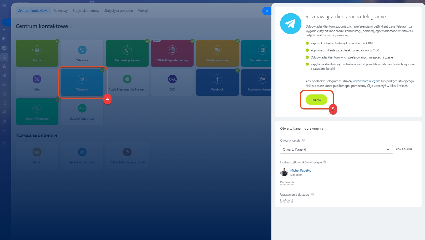Click the konfiguruj access permissions link

(286, 201)
